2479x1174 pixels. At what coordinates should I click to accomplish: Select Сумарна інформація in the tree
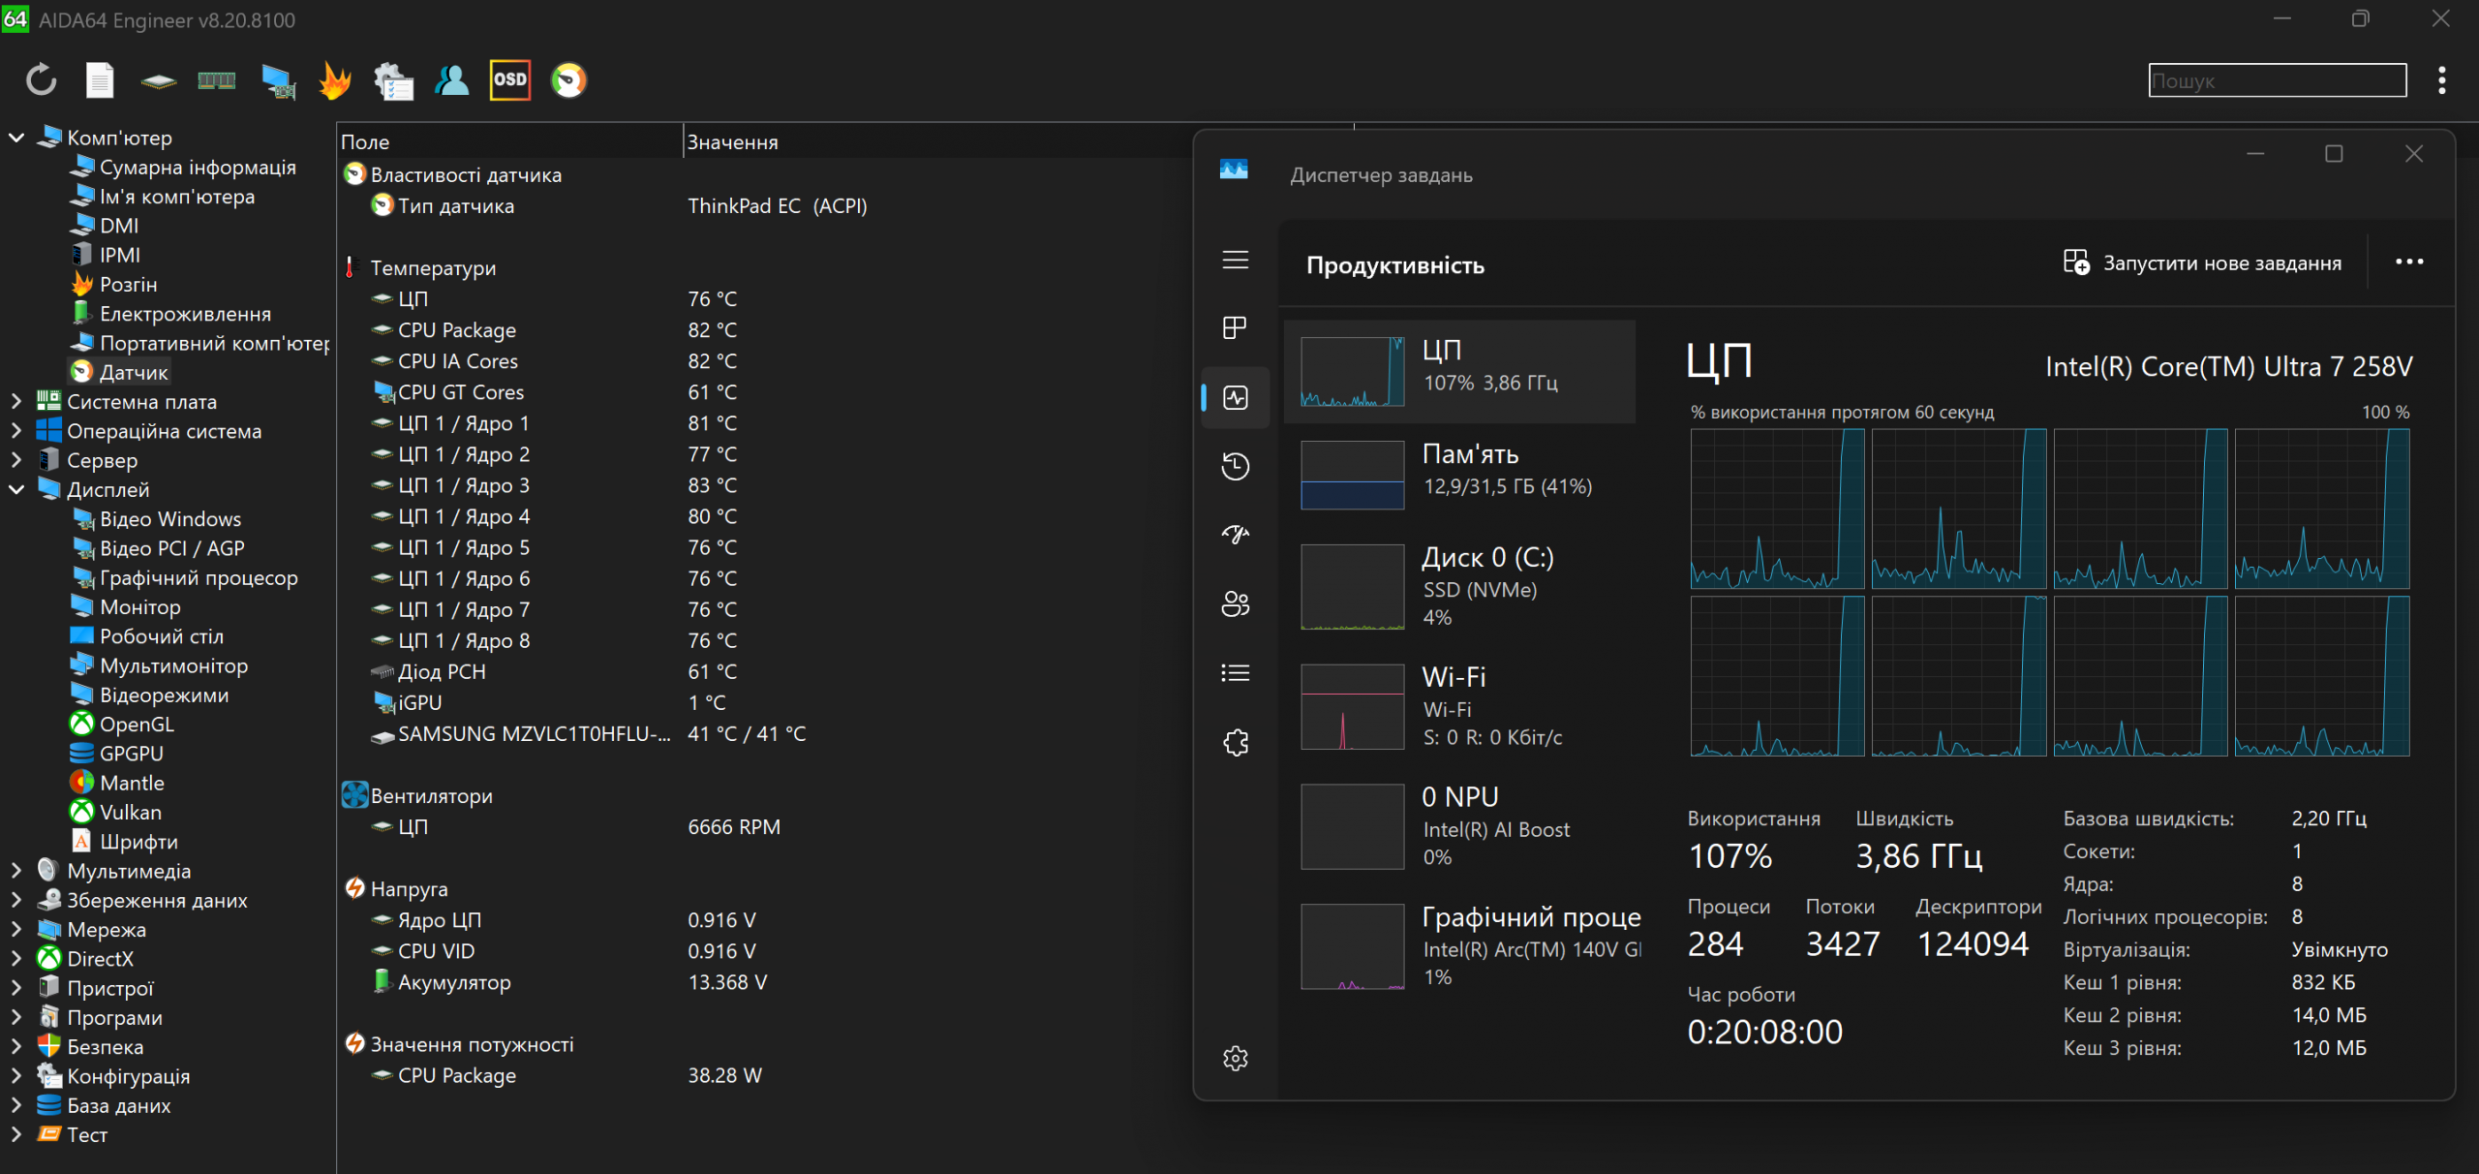click(197, 167)
